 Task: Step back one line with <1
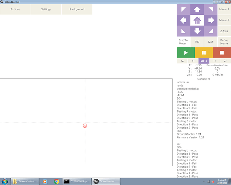[193, 61]
